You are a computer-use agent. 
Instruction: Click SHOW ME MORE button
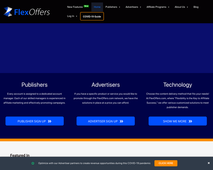point(177,121)
